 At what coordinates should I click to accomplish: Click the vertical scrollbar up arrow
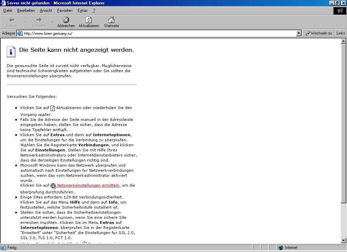tap(344, 41)
